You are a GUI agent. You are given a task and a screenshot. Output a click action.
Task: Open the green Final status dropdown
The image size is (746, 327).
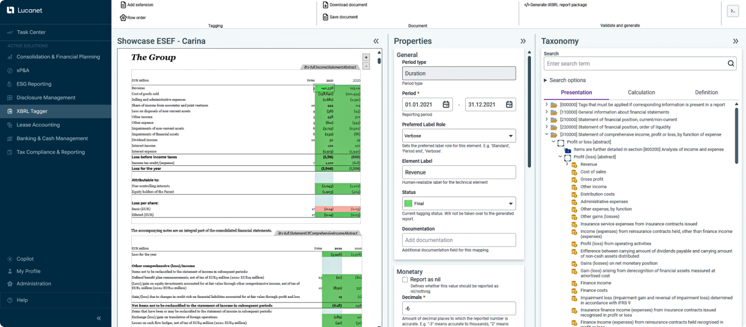(459, 204)
